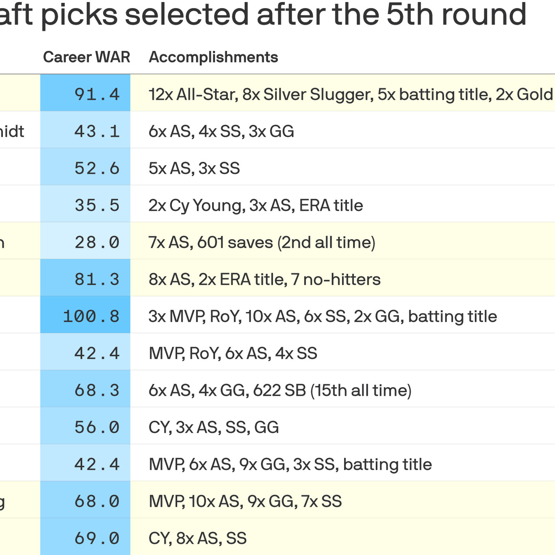Click the Accomplishments column header
The height and width of the screenshot is (555, 555).
213,57
